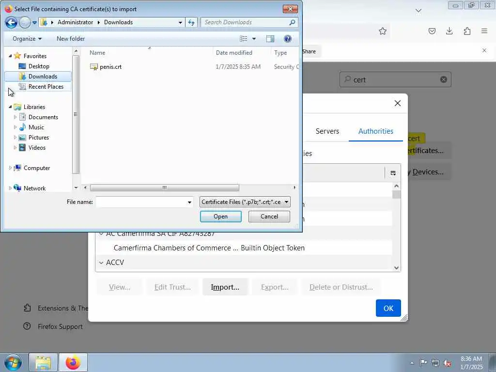Close the Certificate Manager with X

coord(398,104)
